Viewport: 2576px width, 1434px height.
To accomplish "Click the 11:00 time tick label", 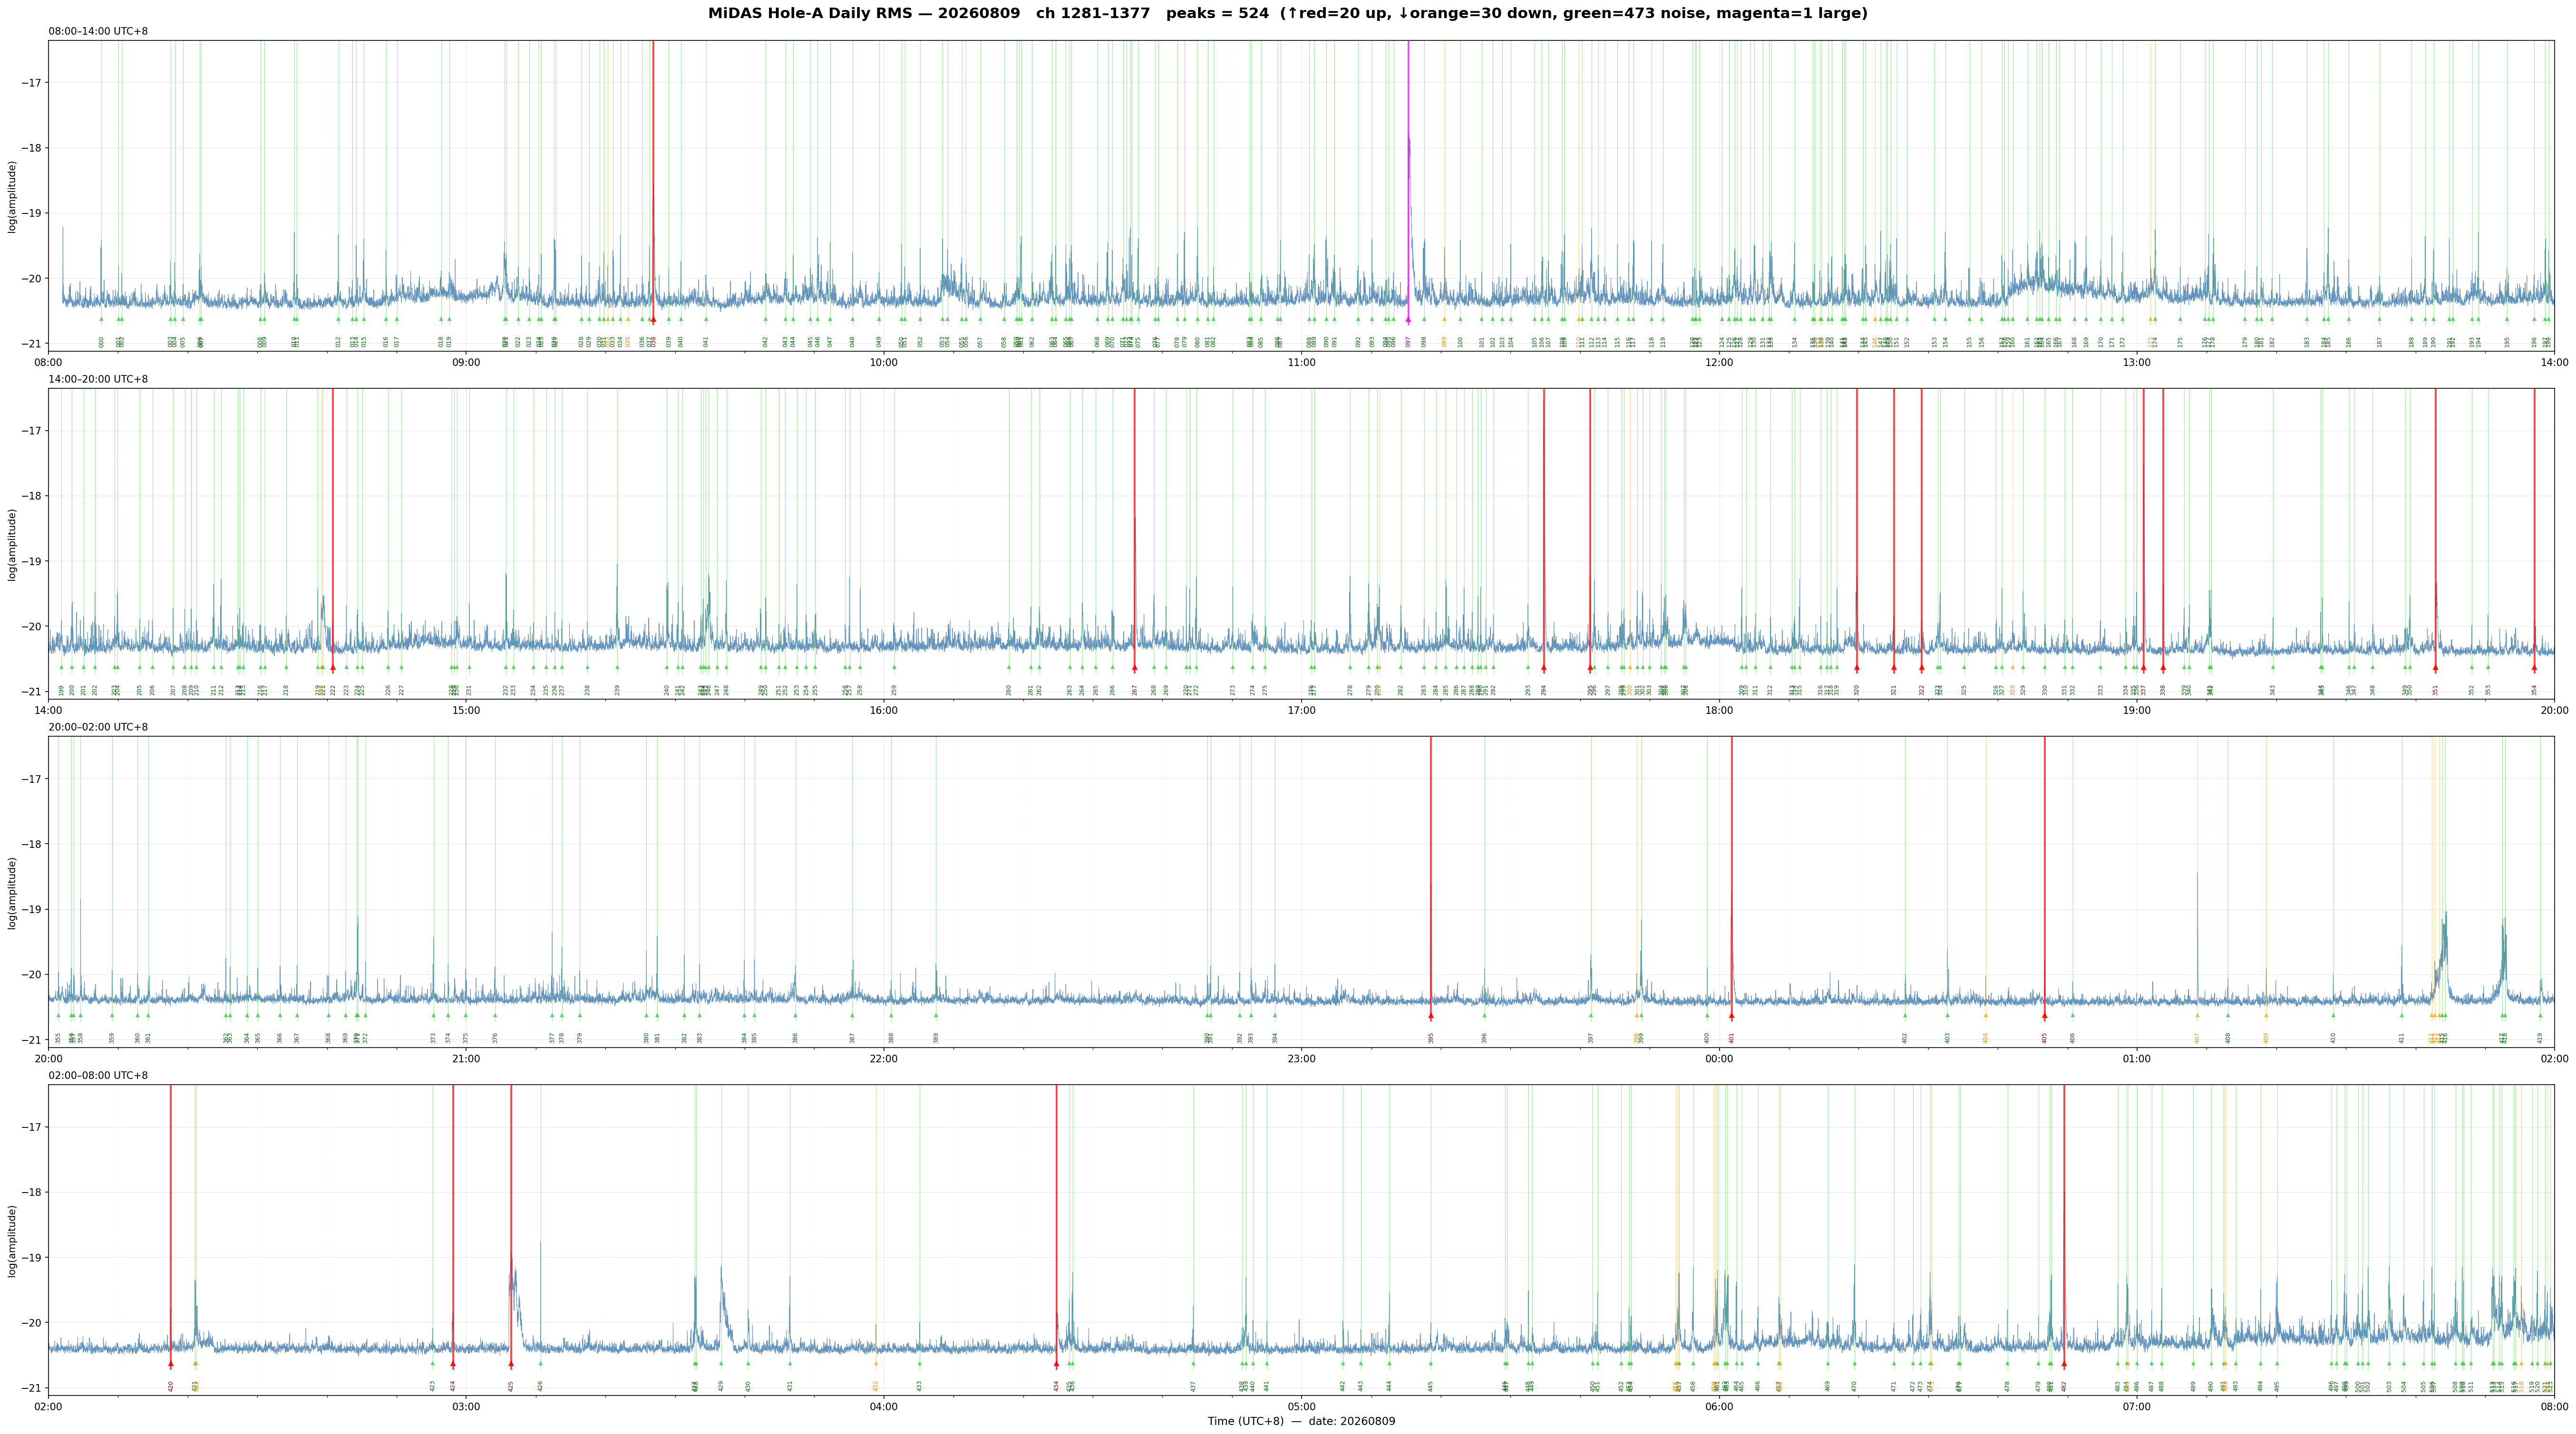I will (x=1301, y=362).
